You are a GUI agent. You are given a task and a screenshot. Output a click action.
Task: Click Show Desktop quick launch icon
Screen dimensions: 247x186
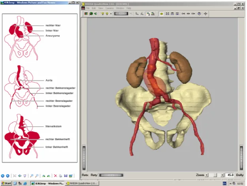(15, 183)
